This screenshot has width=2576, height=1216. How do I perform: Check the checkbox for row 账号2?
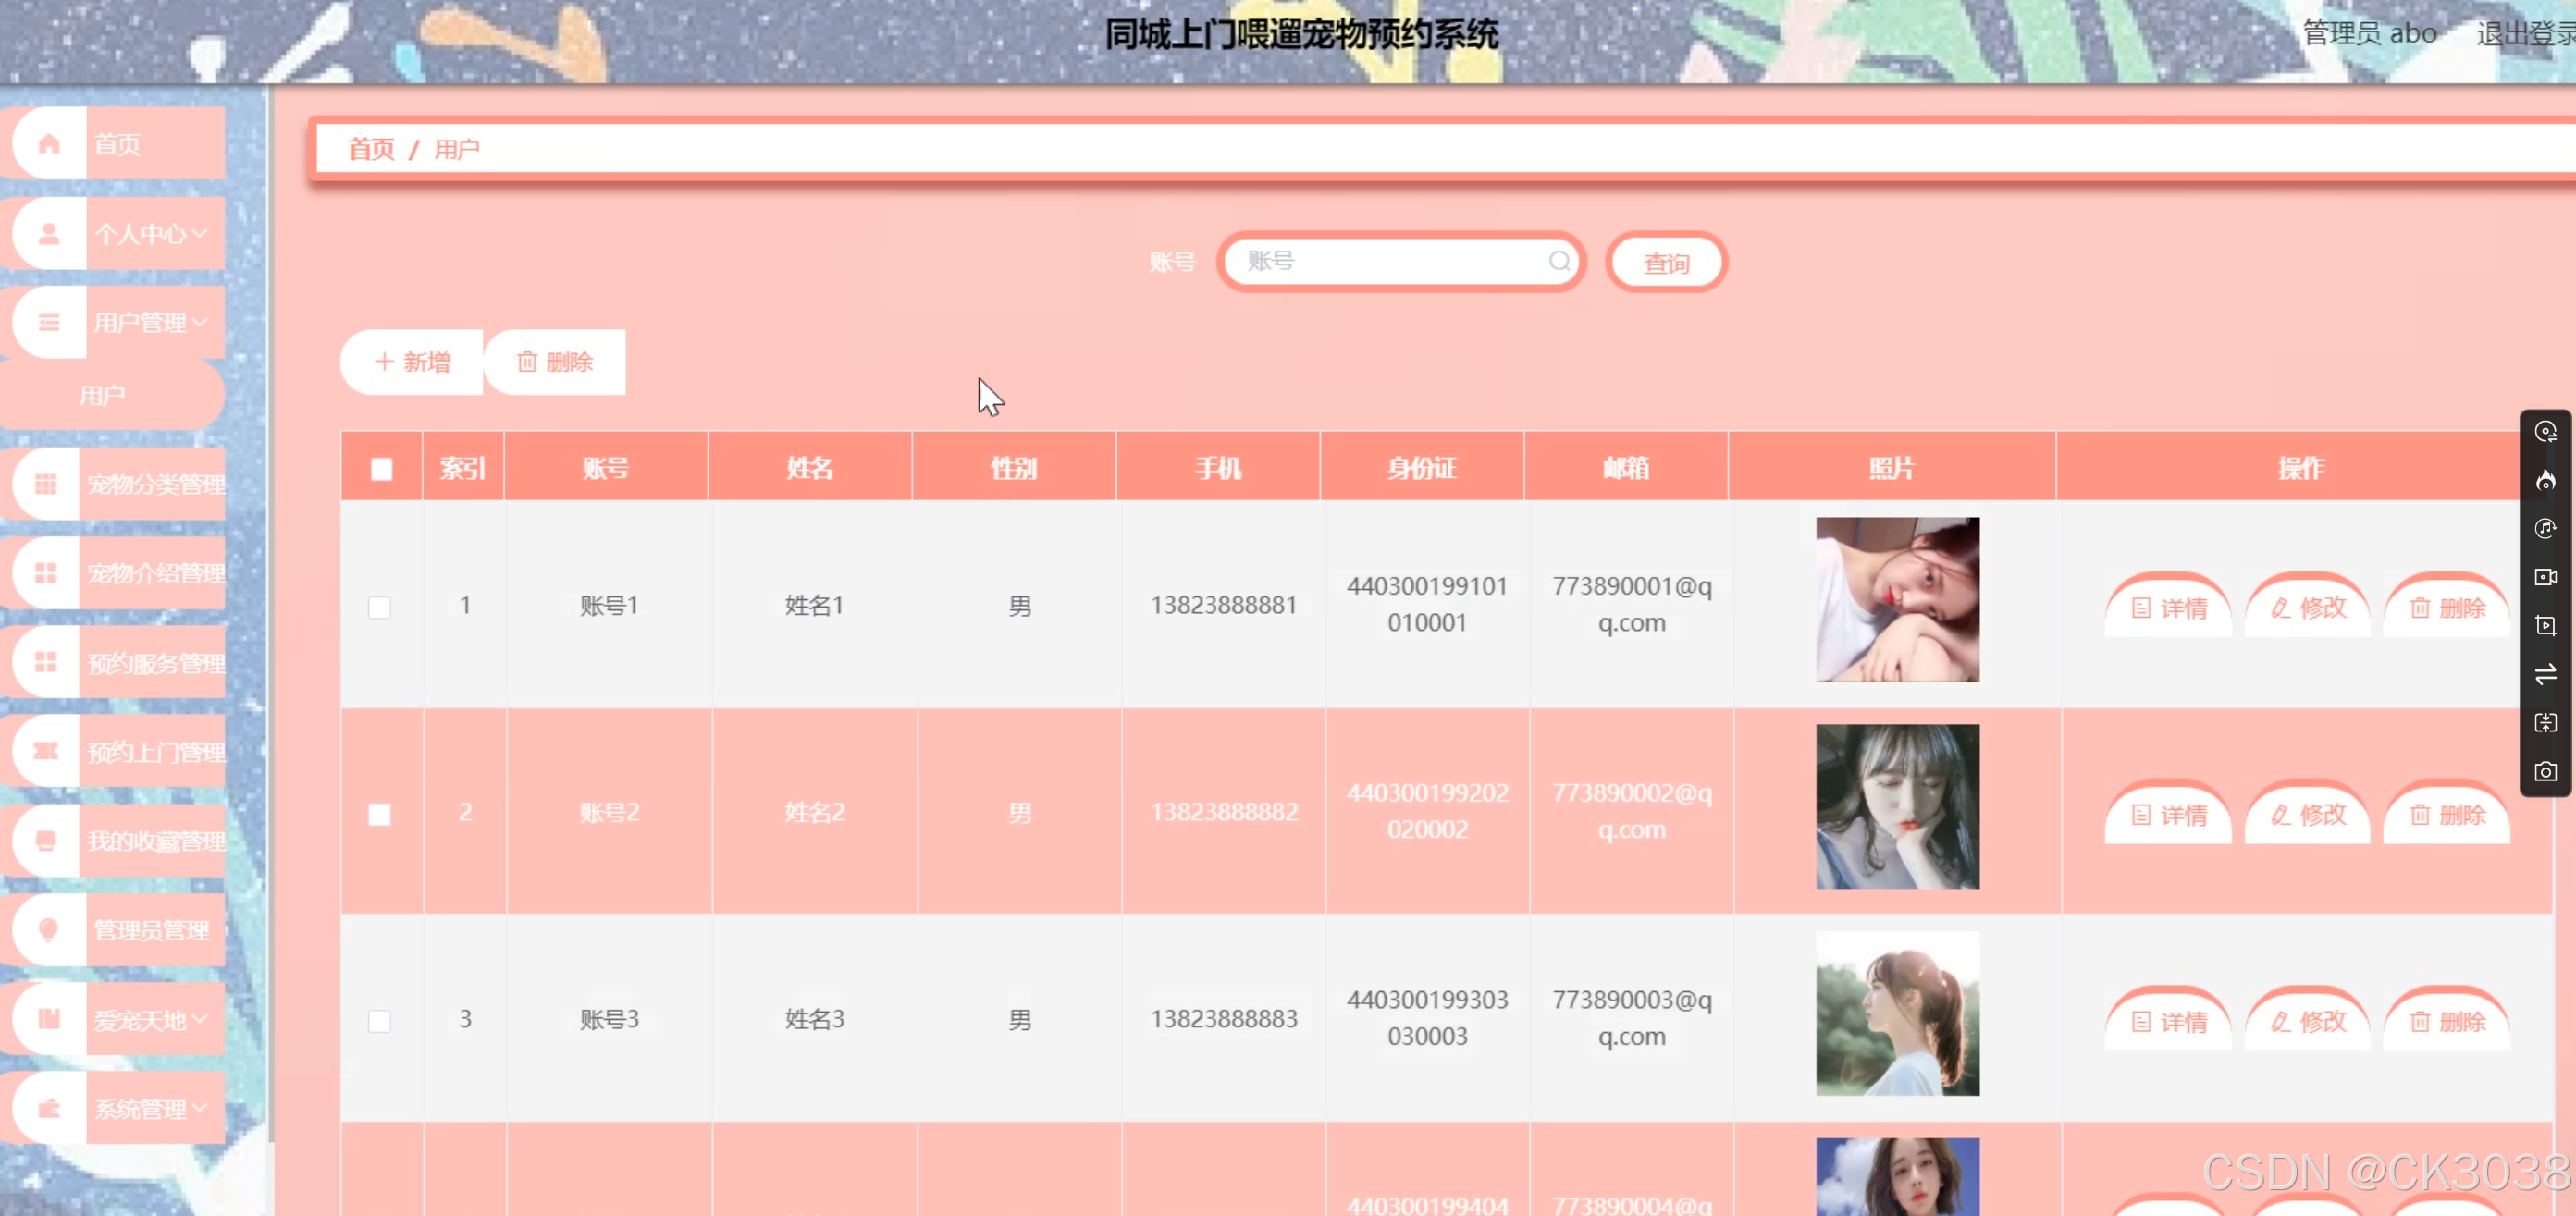point(379,814)
